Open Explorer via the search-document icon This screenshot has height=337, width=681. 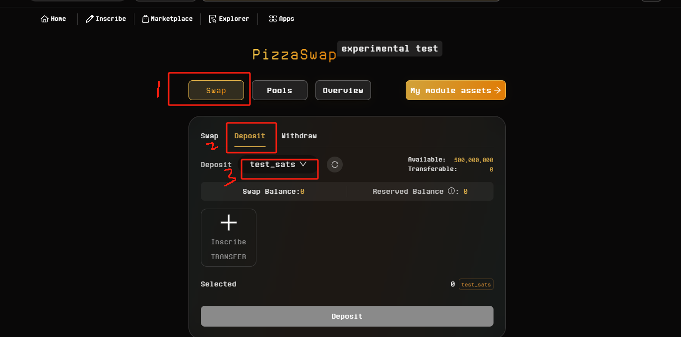coord(213,19)
